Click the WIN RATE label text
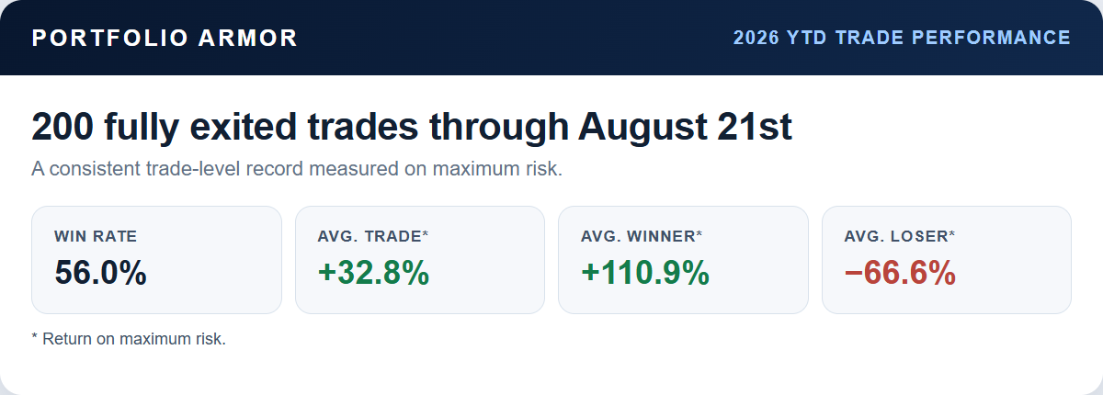This screenshot has height=395, width=1103. pos(96,236)
